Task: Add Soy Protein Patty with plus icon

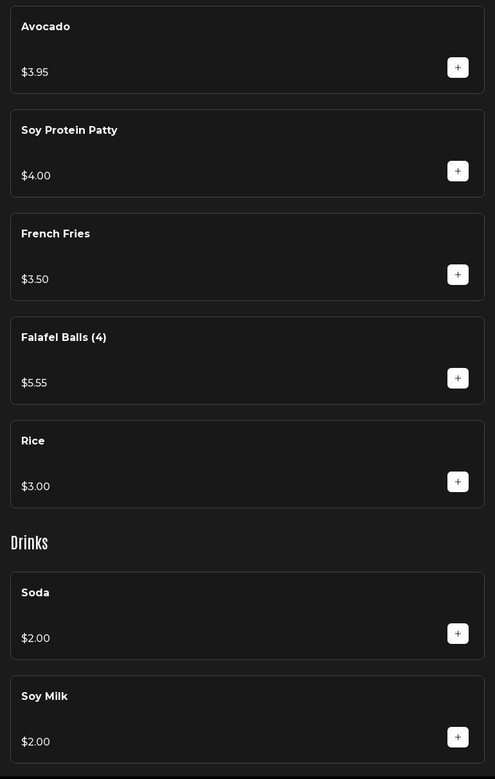Action: 458,171
